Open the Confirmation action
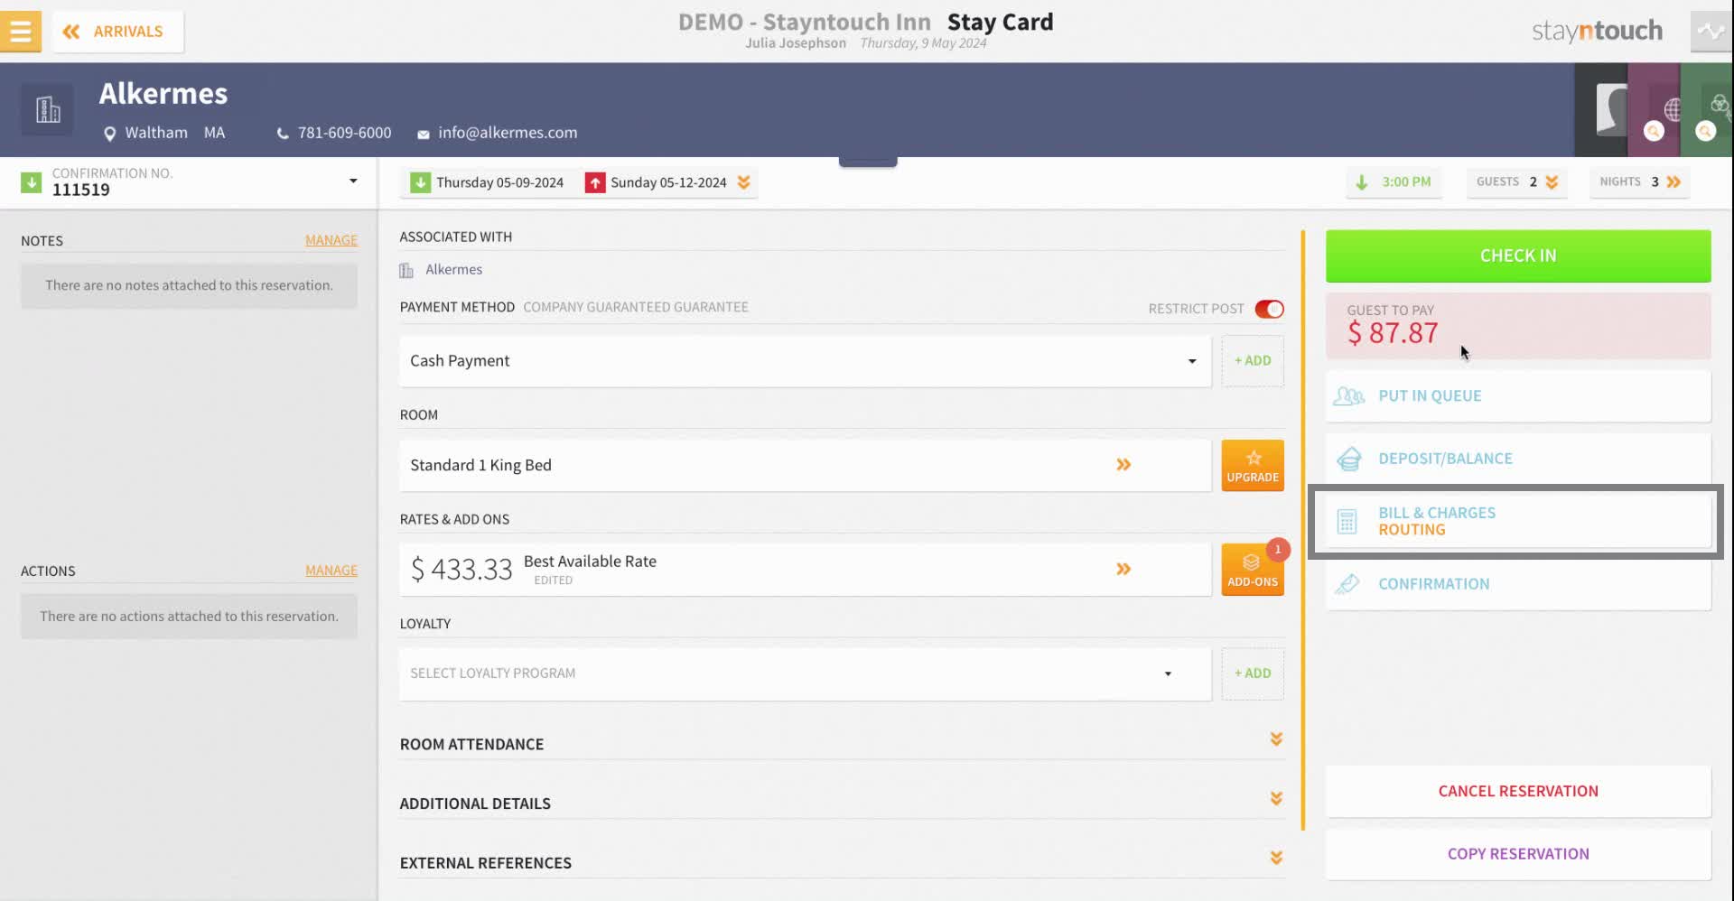Screen dimensions: 1734x901 tap(1518, 584)
